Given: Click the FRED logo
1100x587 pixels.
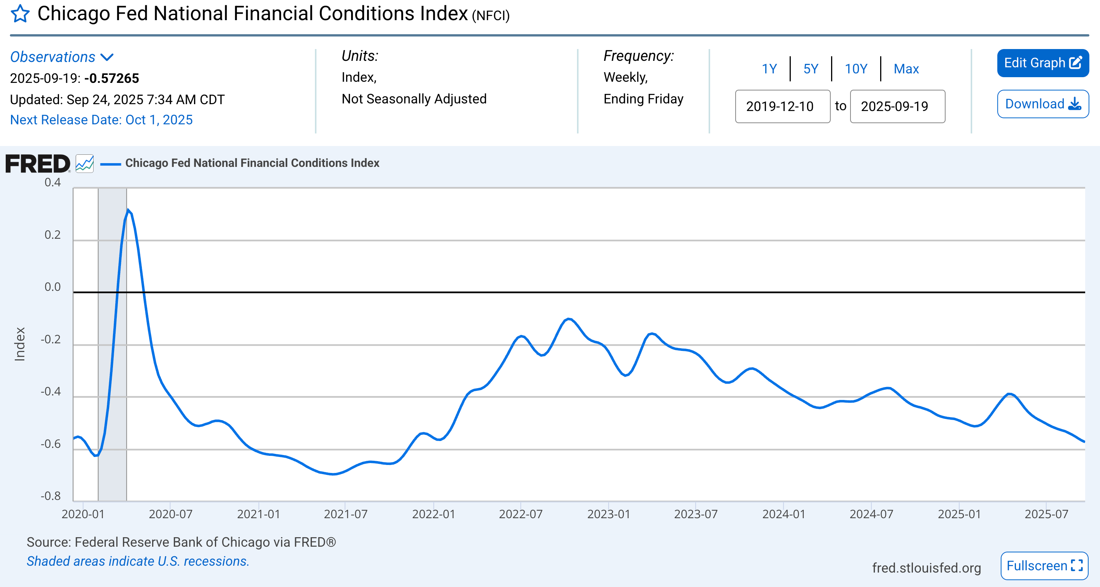Looking at the screenshot, I should tap(38, 164).
